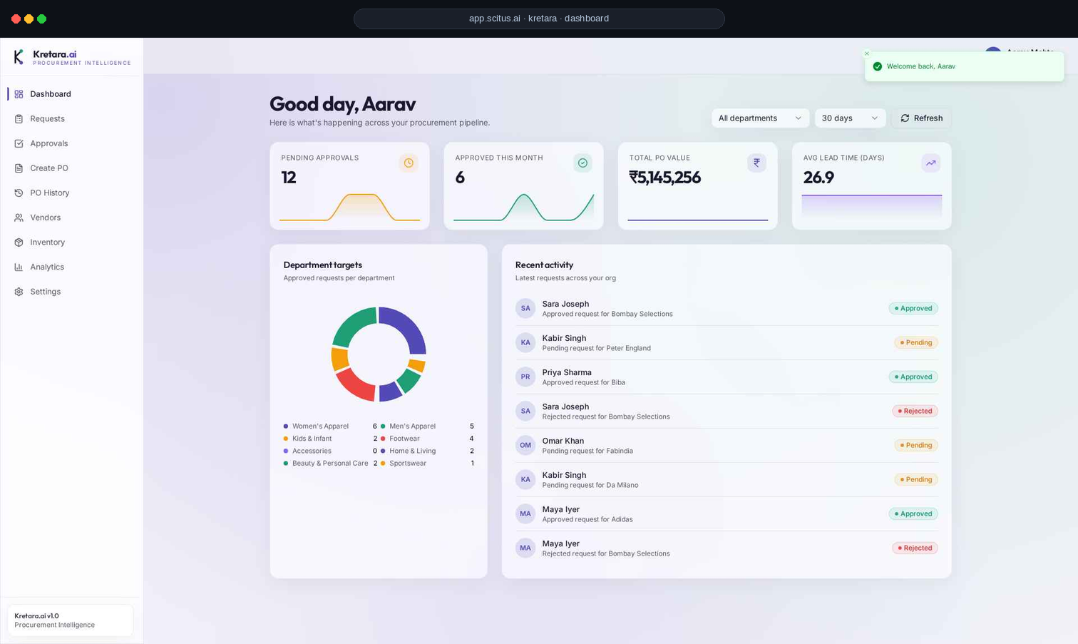
Task: Click the Requests clipboard icon
Action: 19,119
